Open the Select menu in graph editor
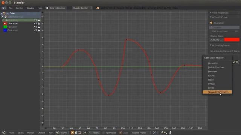This screenshot has width=241, height=135. [x=20, y=133]
